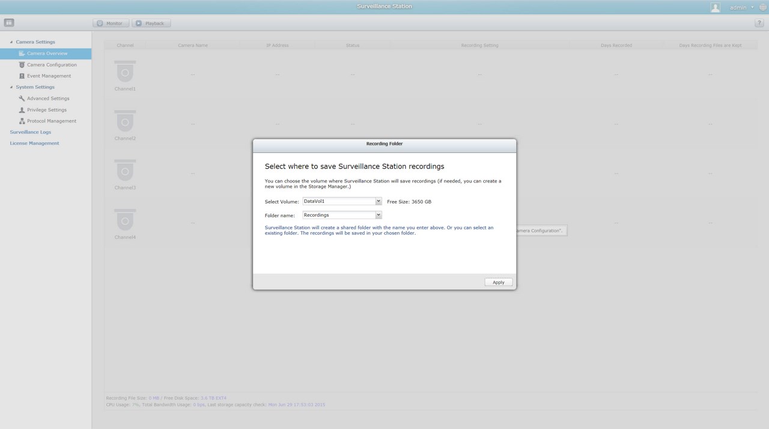Click the dialog heading about saving recordings
Image resolution: width=769 pixels, height=429 pixels.
coord(354,166)
